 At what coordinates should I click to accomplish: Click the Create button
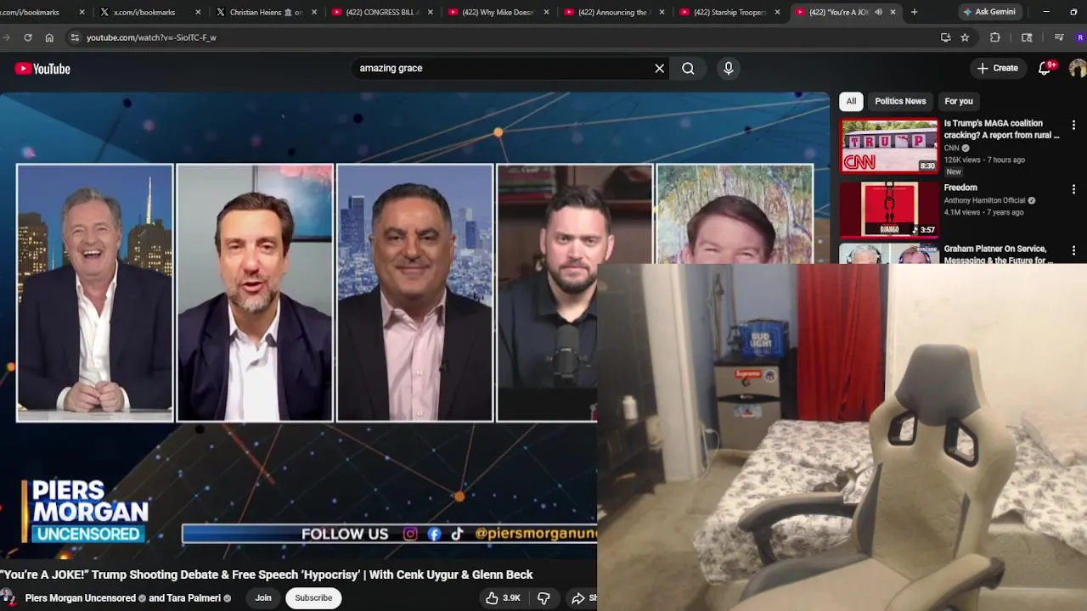(997, 68)
